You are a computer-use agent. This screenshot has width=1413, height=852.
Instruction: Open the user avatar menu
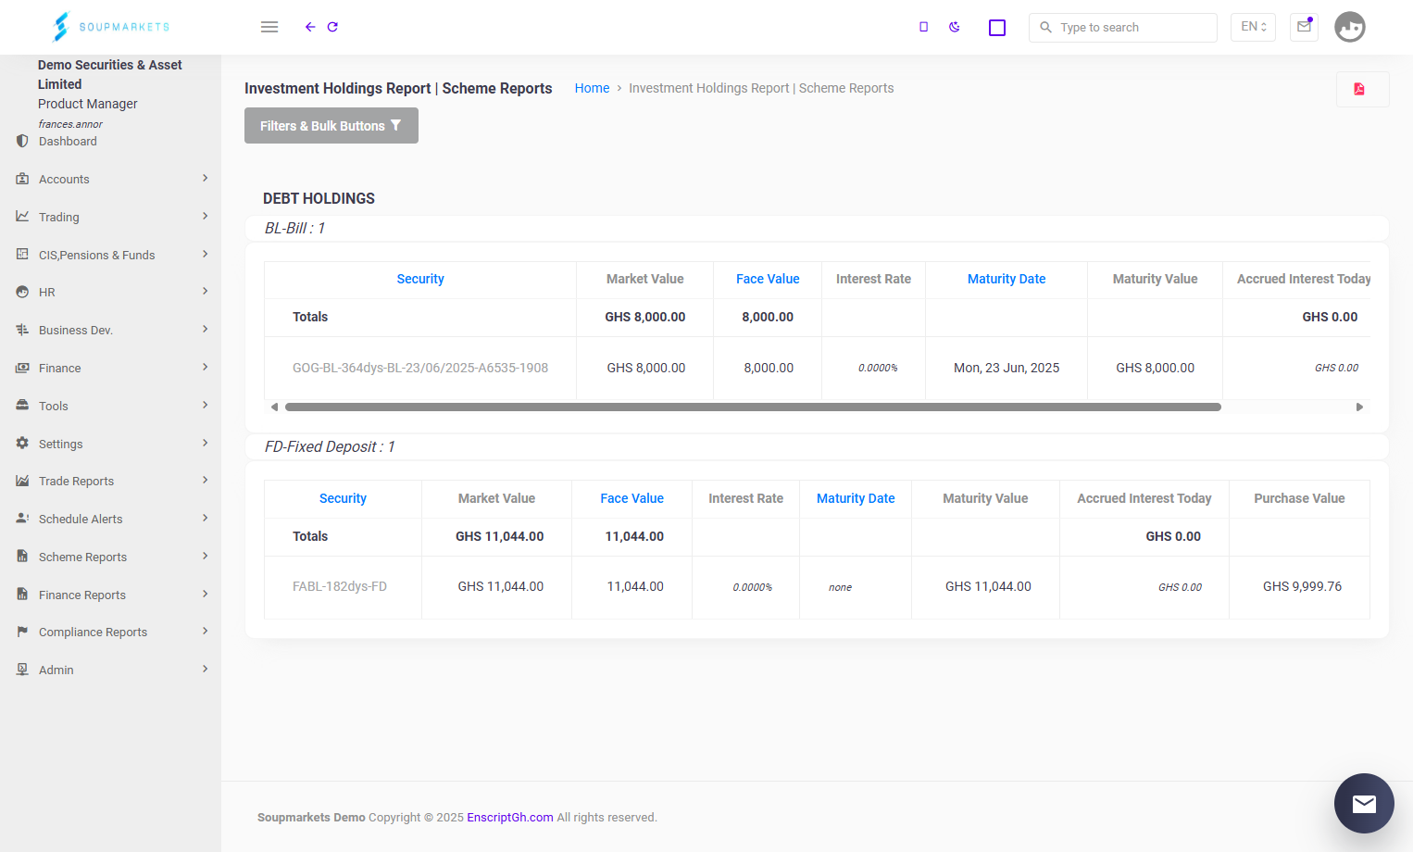click(x=1350, y=27)
